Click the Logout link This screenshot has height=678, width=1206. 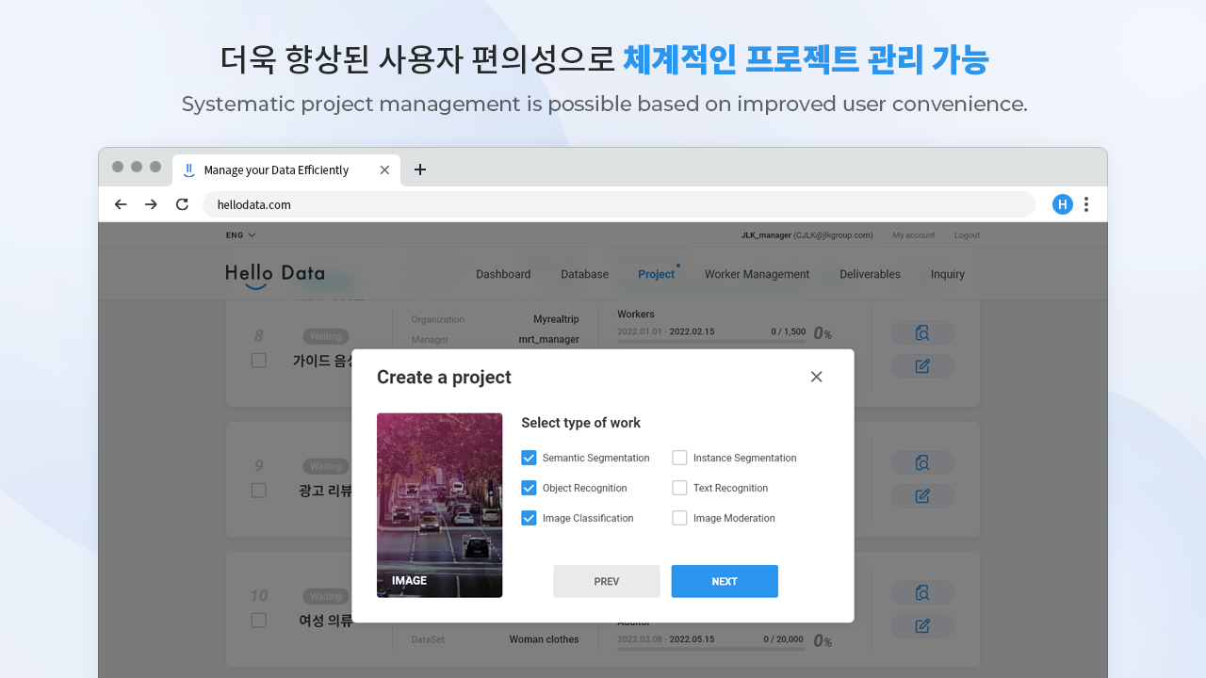pos(967,235)
